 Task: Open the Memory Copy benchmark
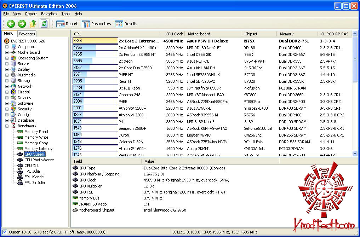(x=36, y=143)
